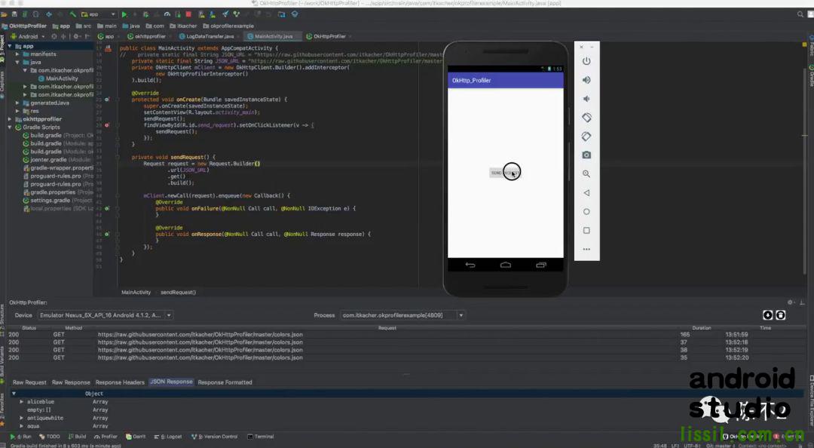Click the sendRequest() breadcrumb below the editor

[x=178, y=292]
